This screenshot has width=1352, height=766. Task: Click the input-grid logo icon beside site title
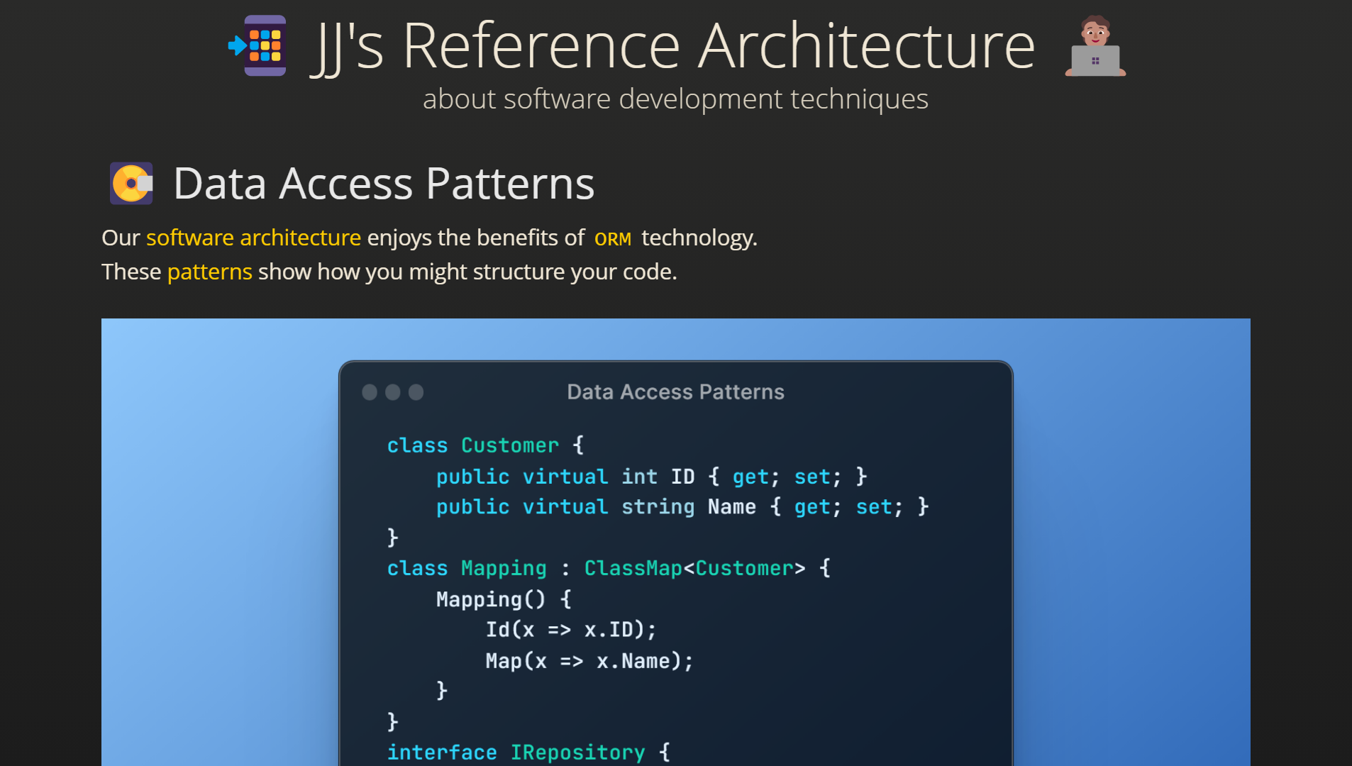point(257,45)
